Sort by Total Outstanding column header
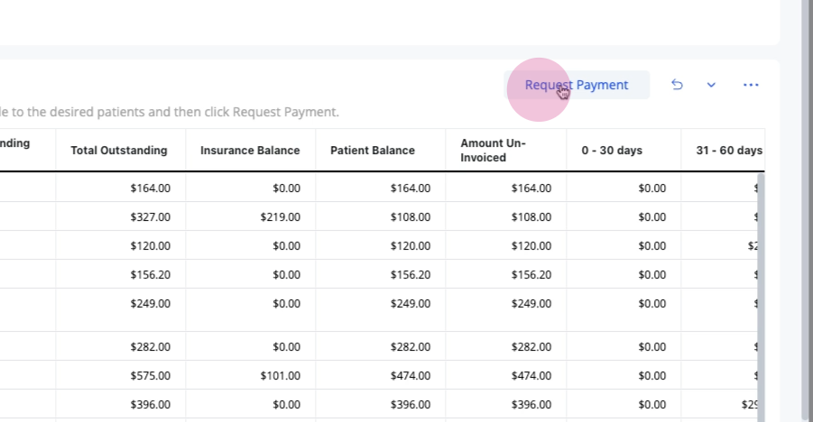The width and height of the screenshot is (813, 422). pos(119,151)
